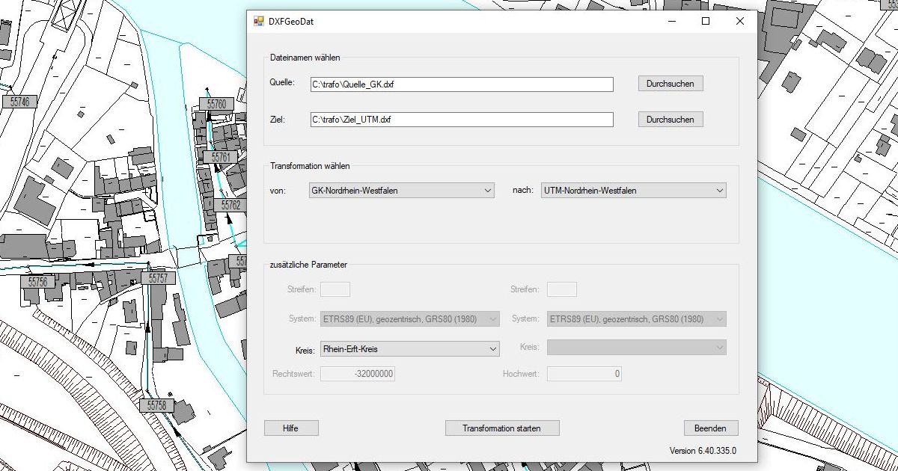Image resolution: width=898 pixels, height=471 pixels.
Task: Select map point label 55760
Action: pos(216,104)
